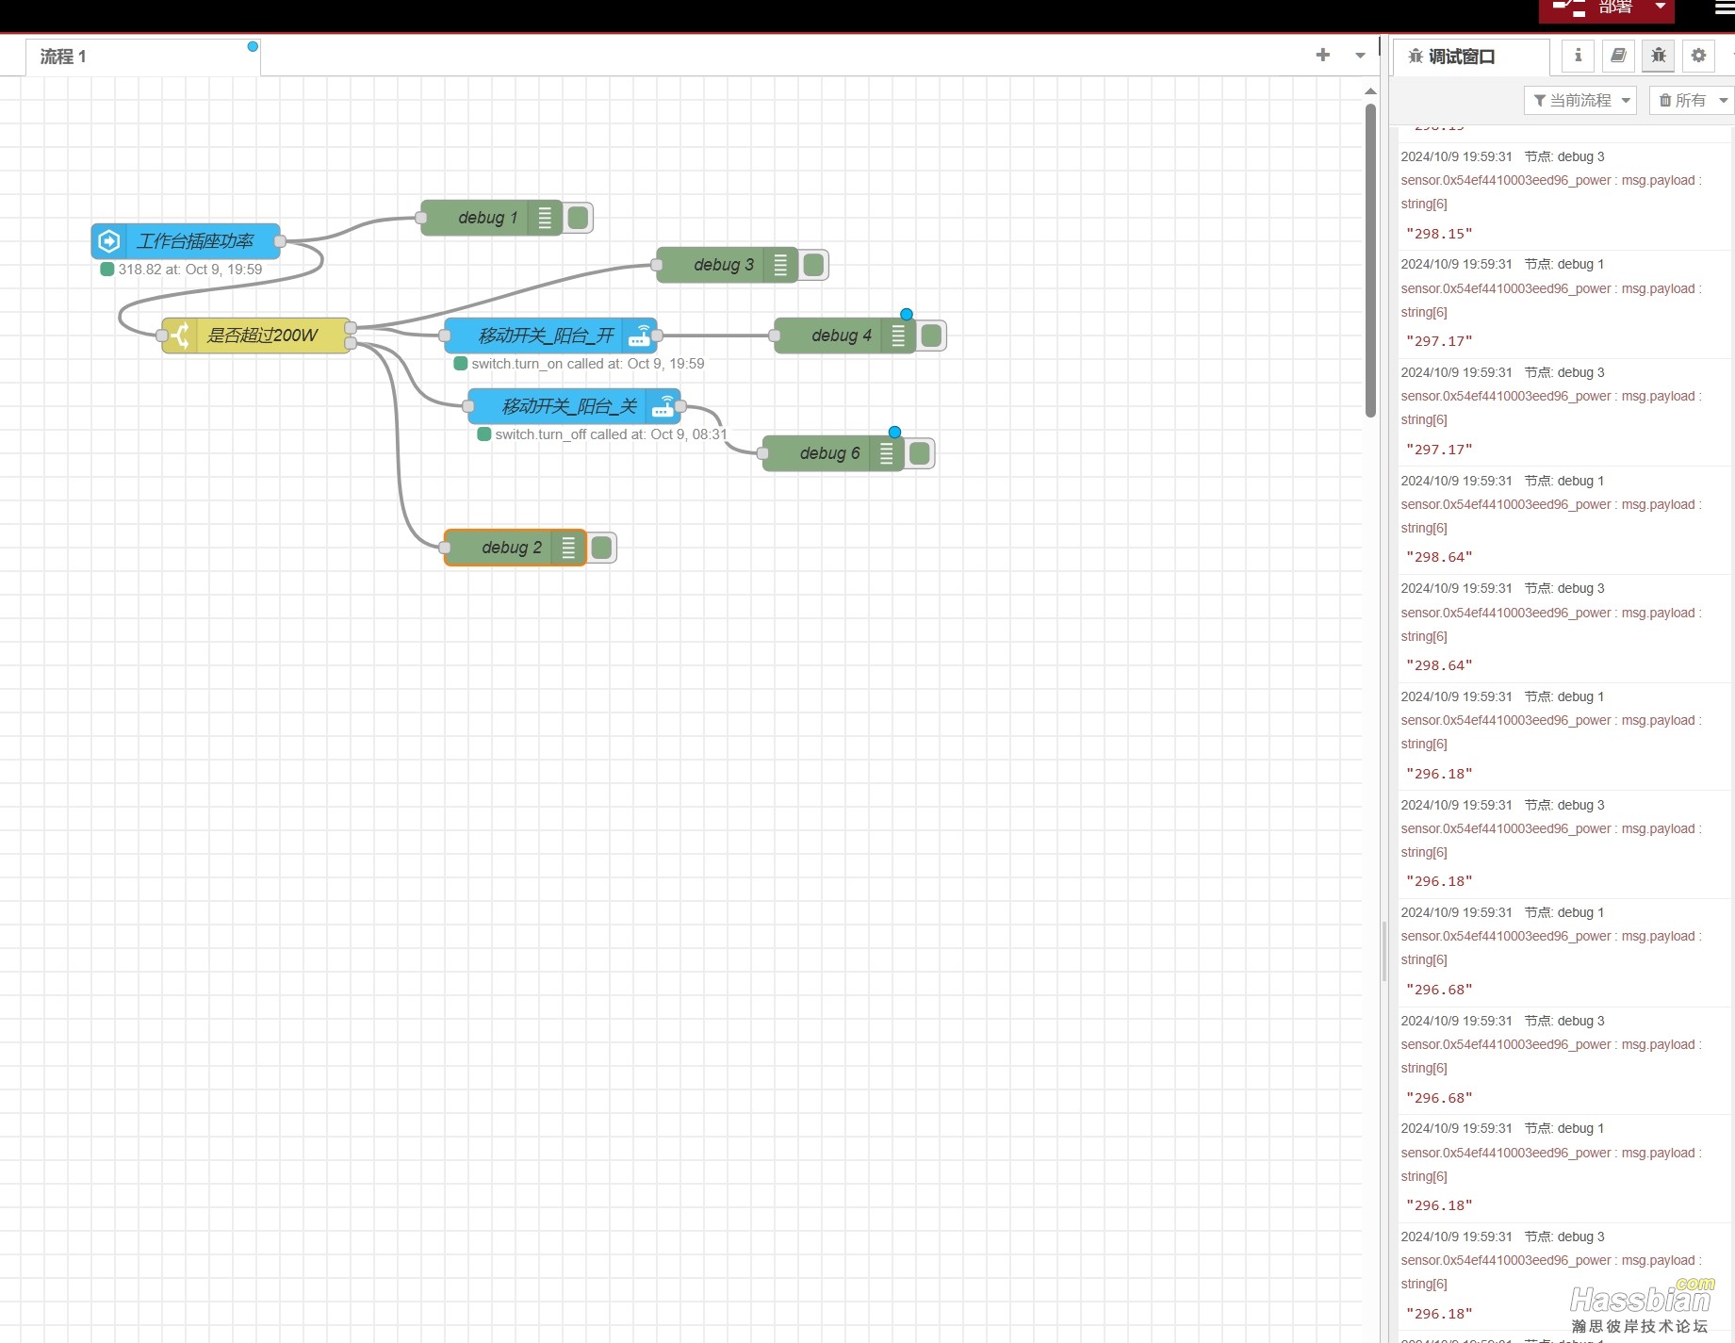Click the debug 4 node list icon
1735x1343 pixels.
click(898, 336)
